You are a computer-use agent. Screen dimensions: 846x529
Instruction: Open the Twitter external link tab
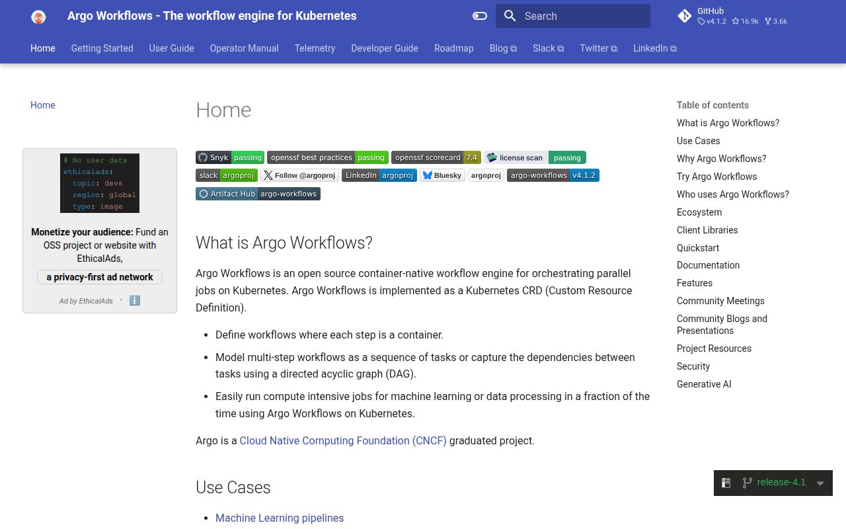click(x=599, y=48)
